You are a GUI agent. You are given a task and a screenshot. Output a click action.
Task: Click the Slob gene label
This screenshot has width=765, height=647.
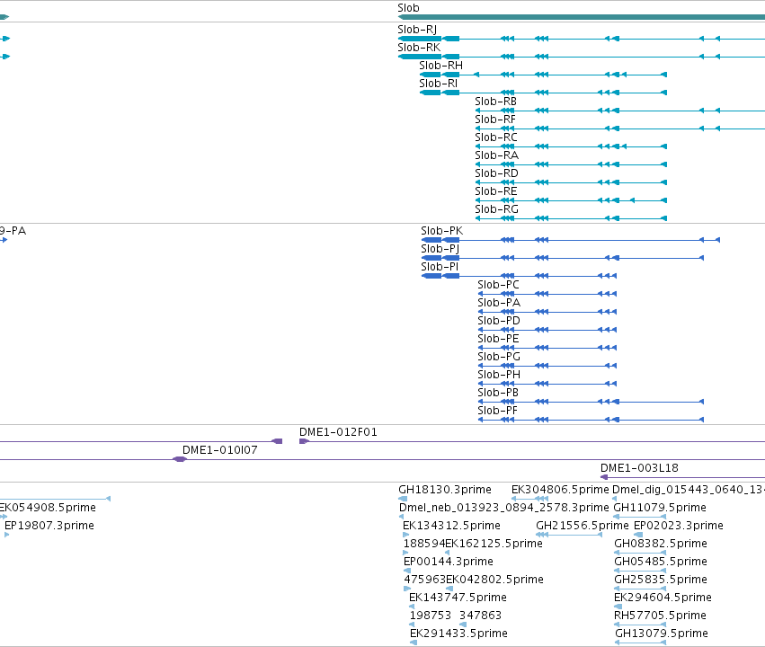[408, 8]
